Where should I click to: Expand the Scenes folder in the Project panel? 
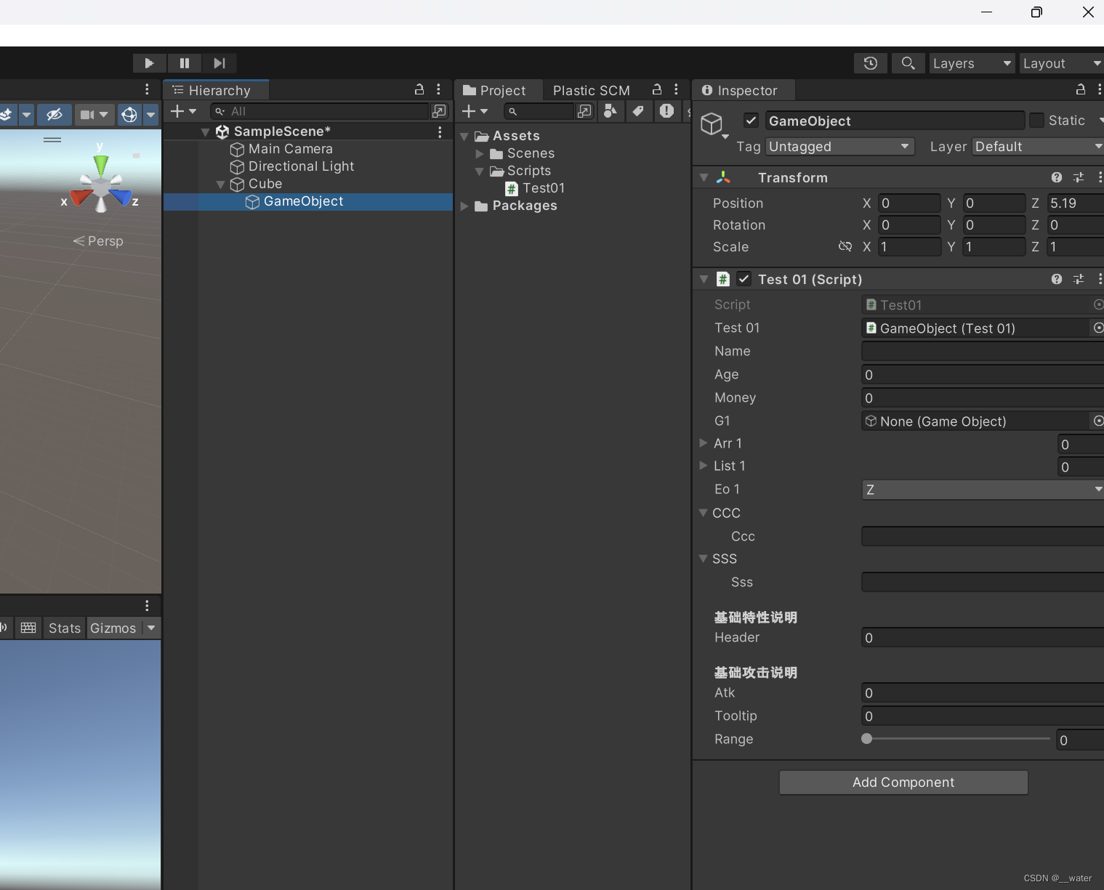point(479,153)
